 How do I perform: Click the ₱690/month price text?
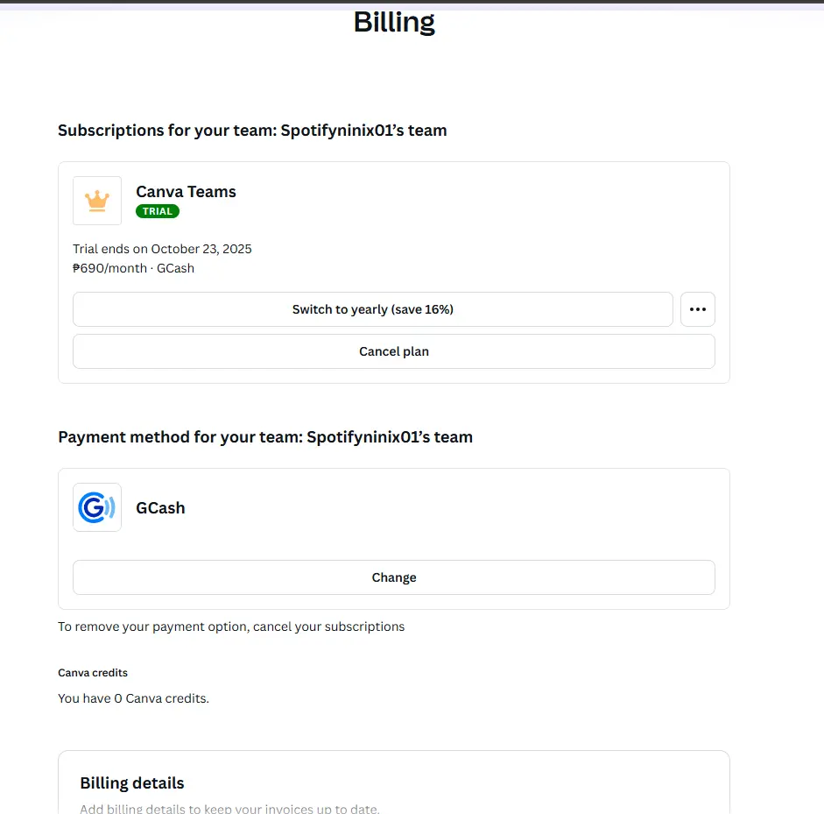[109, 268]
